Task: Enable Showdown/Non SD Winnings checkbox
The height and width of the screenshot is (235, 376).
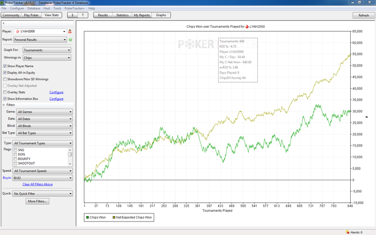Action: coord(5,79)
